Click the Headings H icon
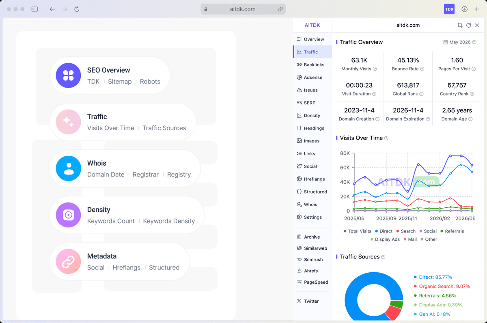 tap(299, 128)
